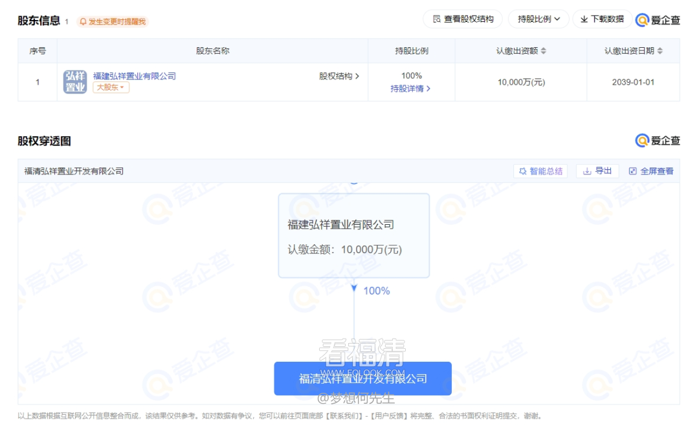Expand the 持股比例 dropdown filter
Screen dimensions: 699x429
click(x=538, y=19)
